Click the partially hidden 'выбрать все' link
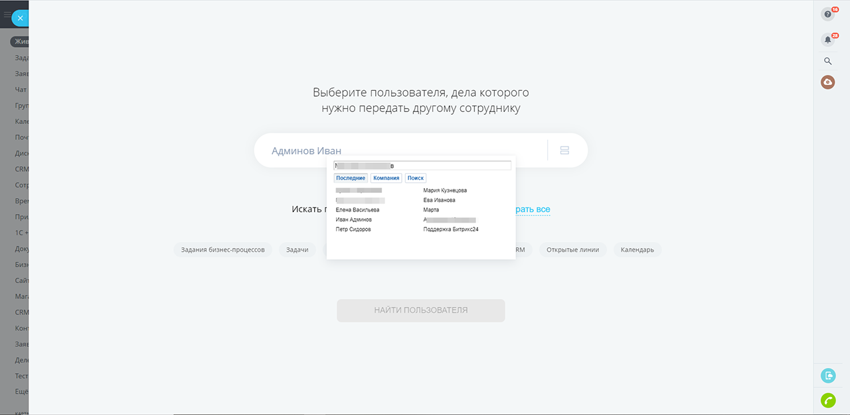 click(x=533, y=209)
